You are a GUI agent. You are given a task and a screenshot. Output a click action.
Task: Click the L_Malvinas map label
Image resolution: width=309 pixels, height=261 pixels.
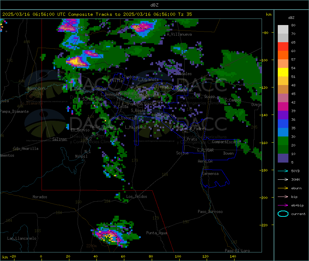[x=135, y=127]
